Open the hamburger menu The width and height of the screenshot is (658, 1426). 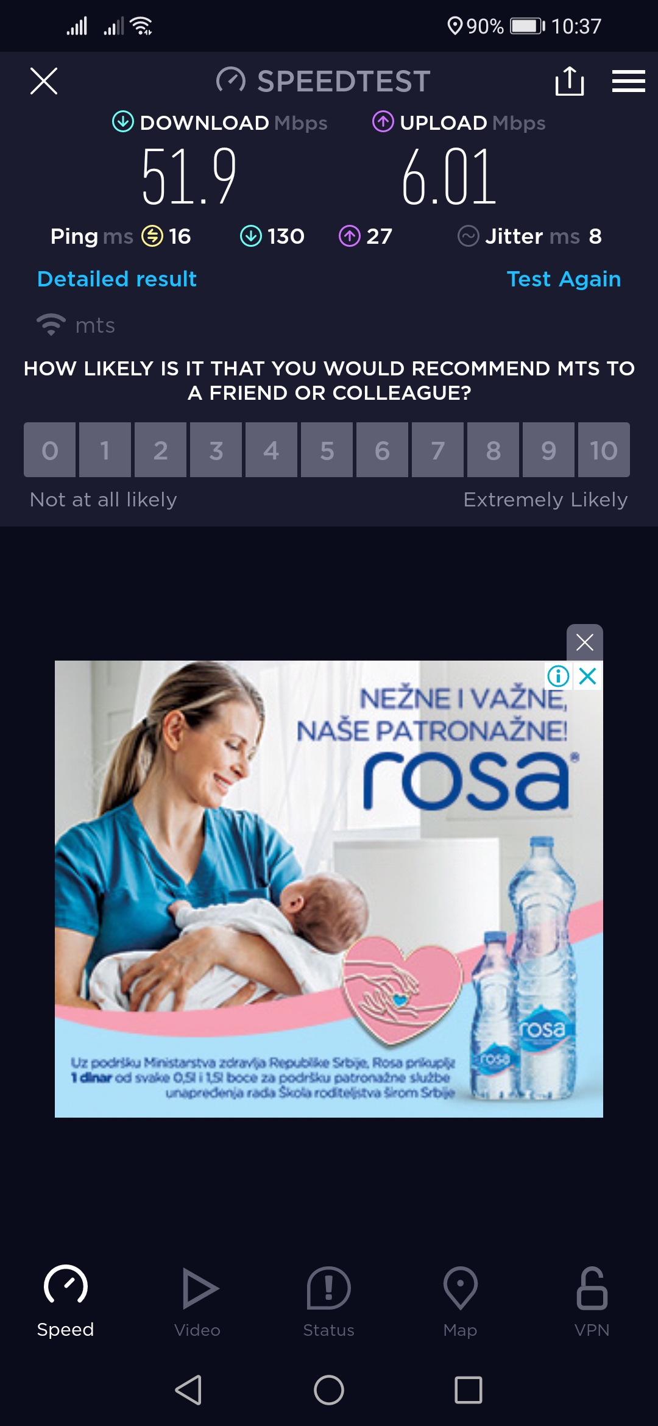[628, 81]
